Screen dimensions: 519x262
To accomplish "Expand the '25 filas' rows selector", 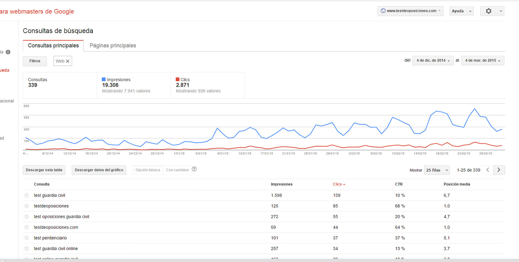I will point(437,170).
